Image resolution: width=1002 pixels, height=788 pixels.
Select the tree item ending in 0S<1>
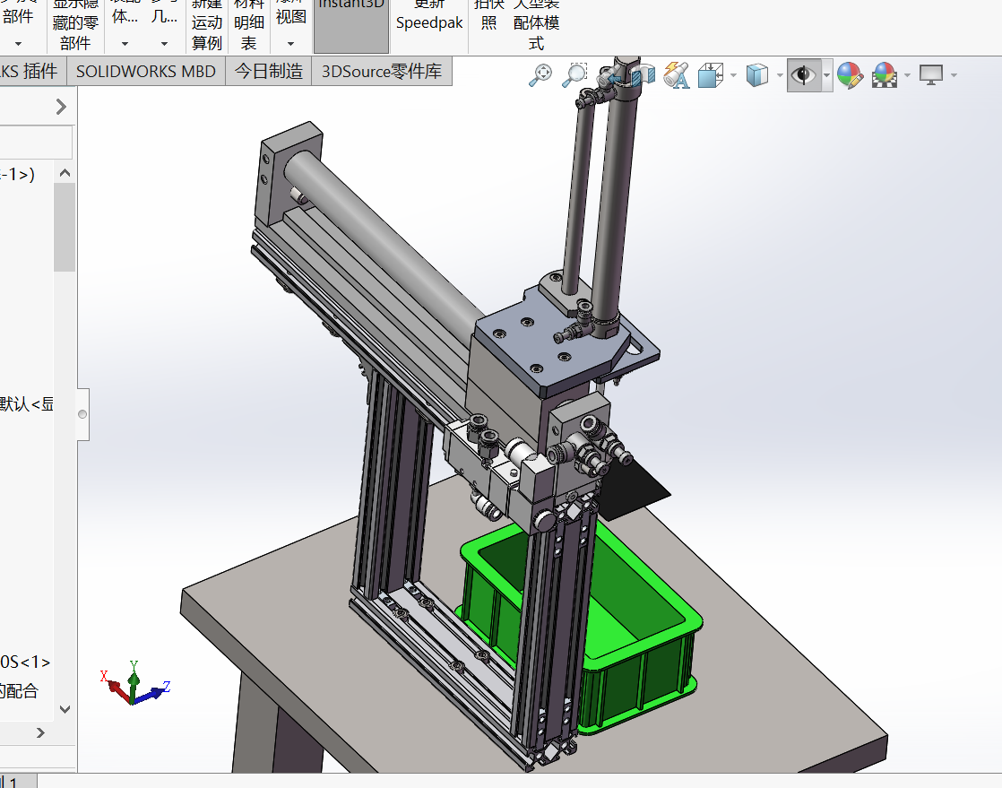(x=25, y=662)
